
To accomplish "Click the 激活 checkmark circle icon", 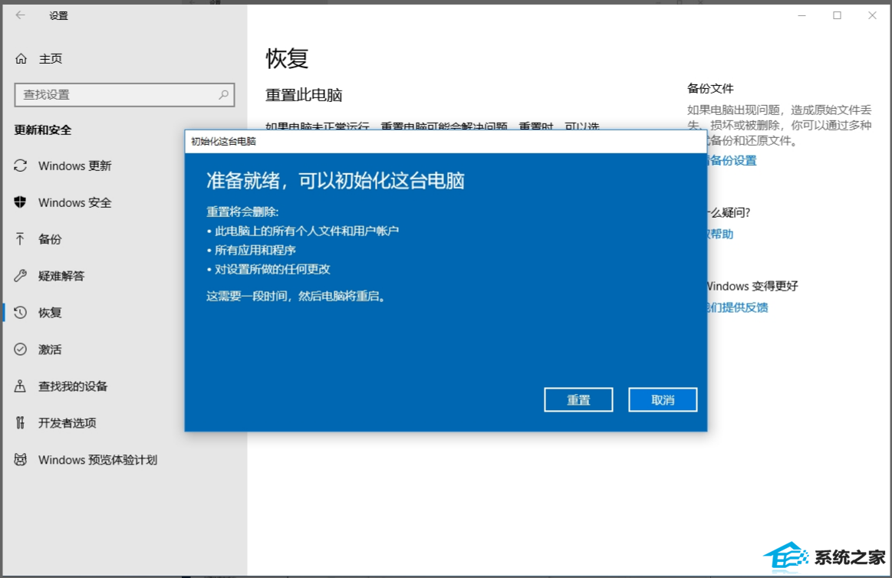I will (x=21, y=349).
